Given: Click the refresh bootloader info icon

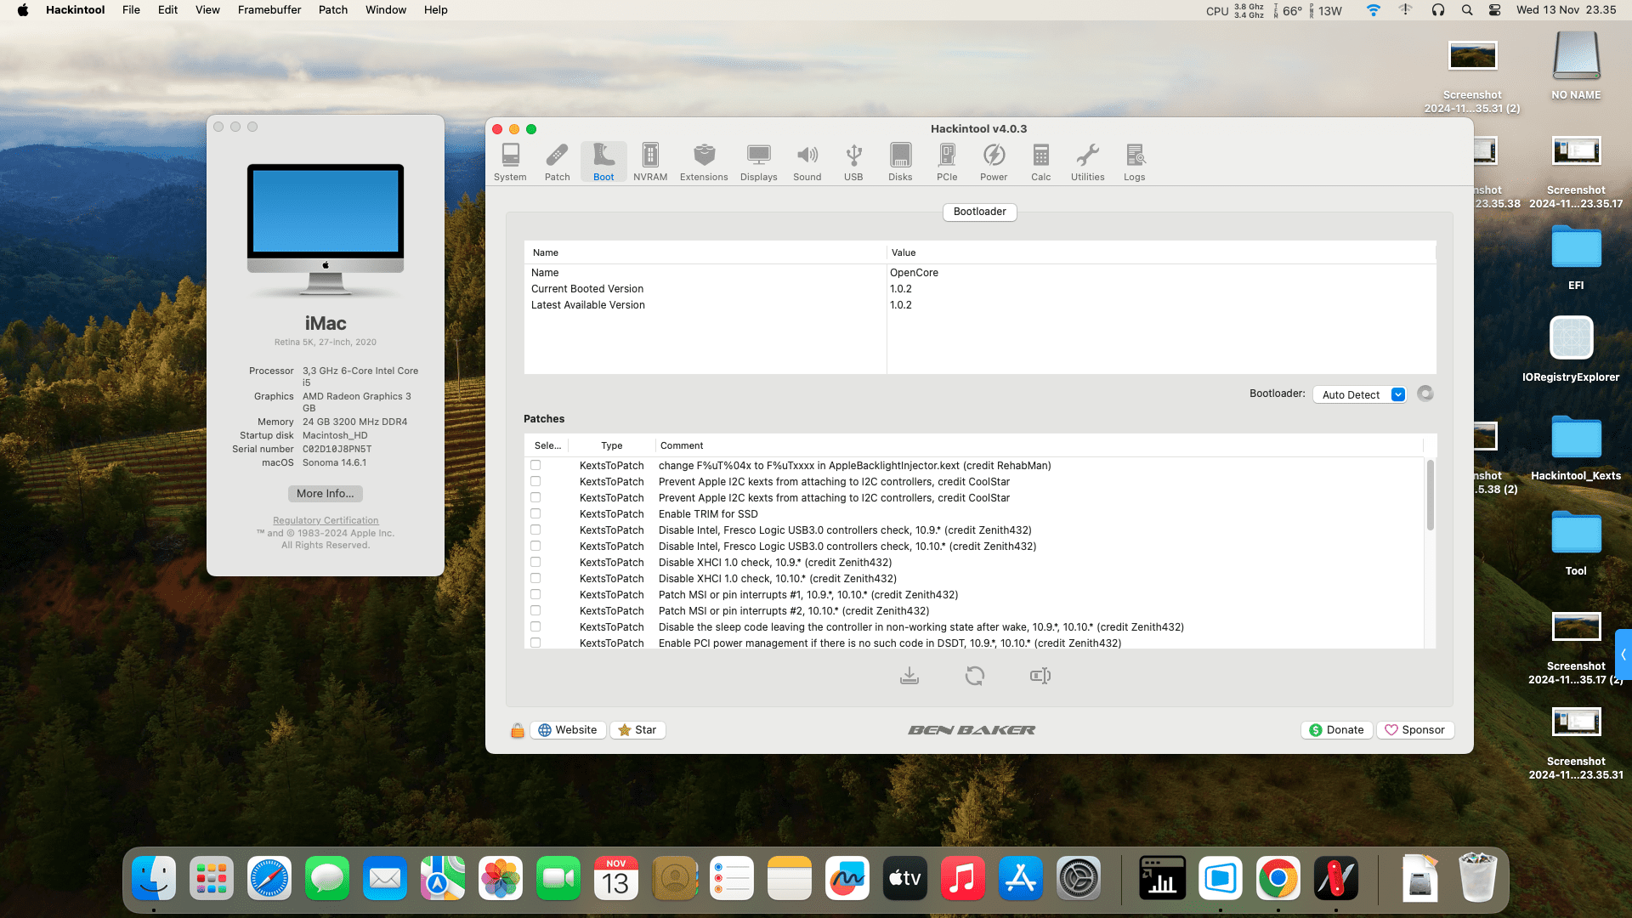Looking at the screenshot, I should click(x=1425, y=394).
